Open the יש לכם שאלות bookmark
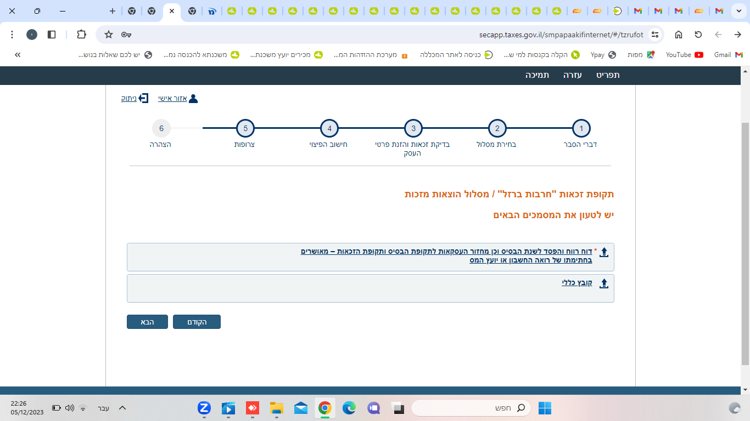This screenshot has height=421, width=750. click(x=115, y=55)
